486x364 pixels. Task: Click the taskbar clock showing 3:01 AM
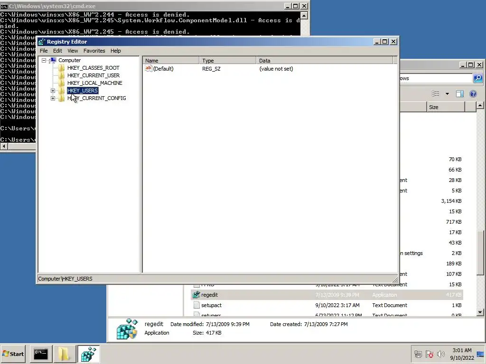point(462,354)
